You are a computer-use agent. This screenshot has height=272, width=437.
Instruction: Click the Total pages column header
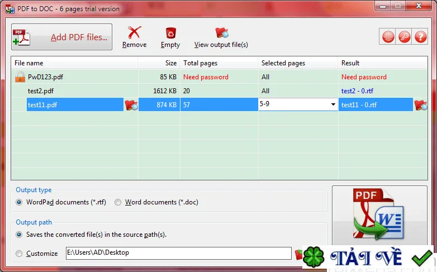pyautogui.click(x=219, y=63)
